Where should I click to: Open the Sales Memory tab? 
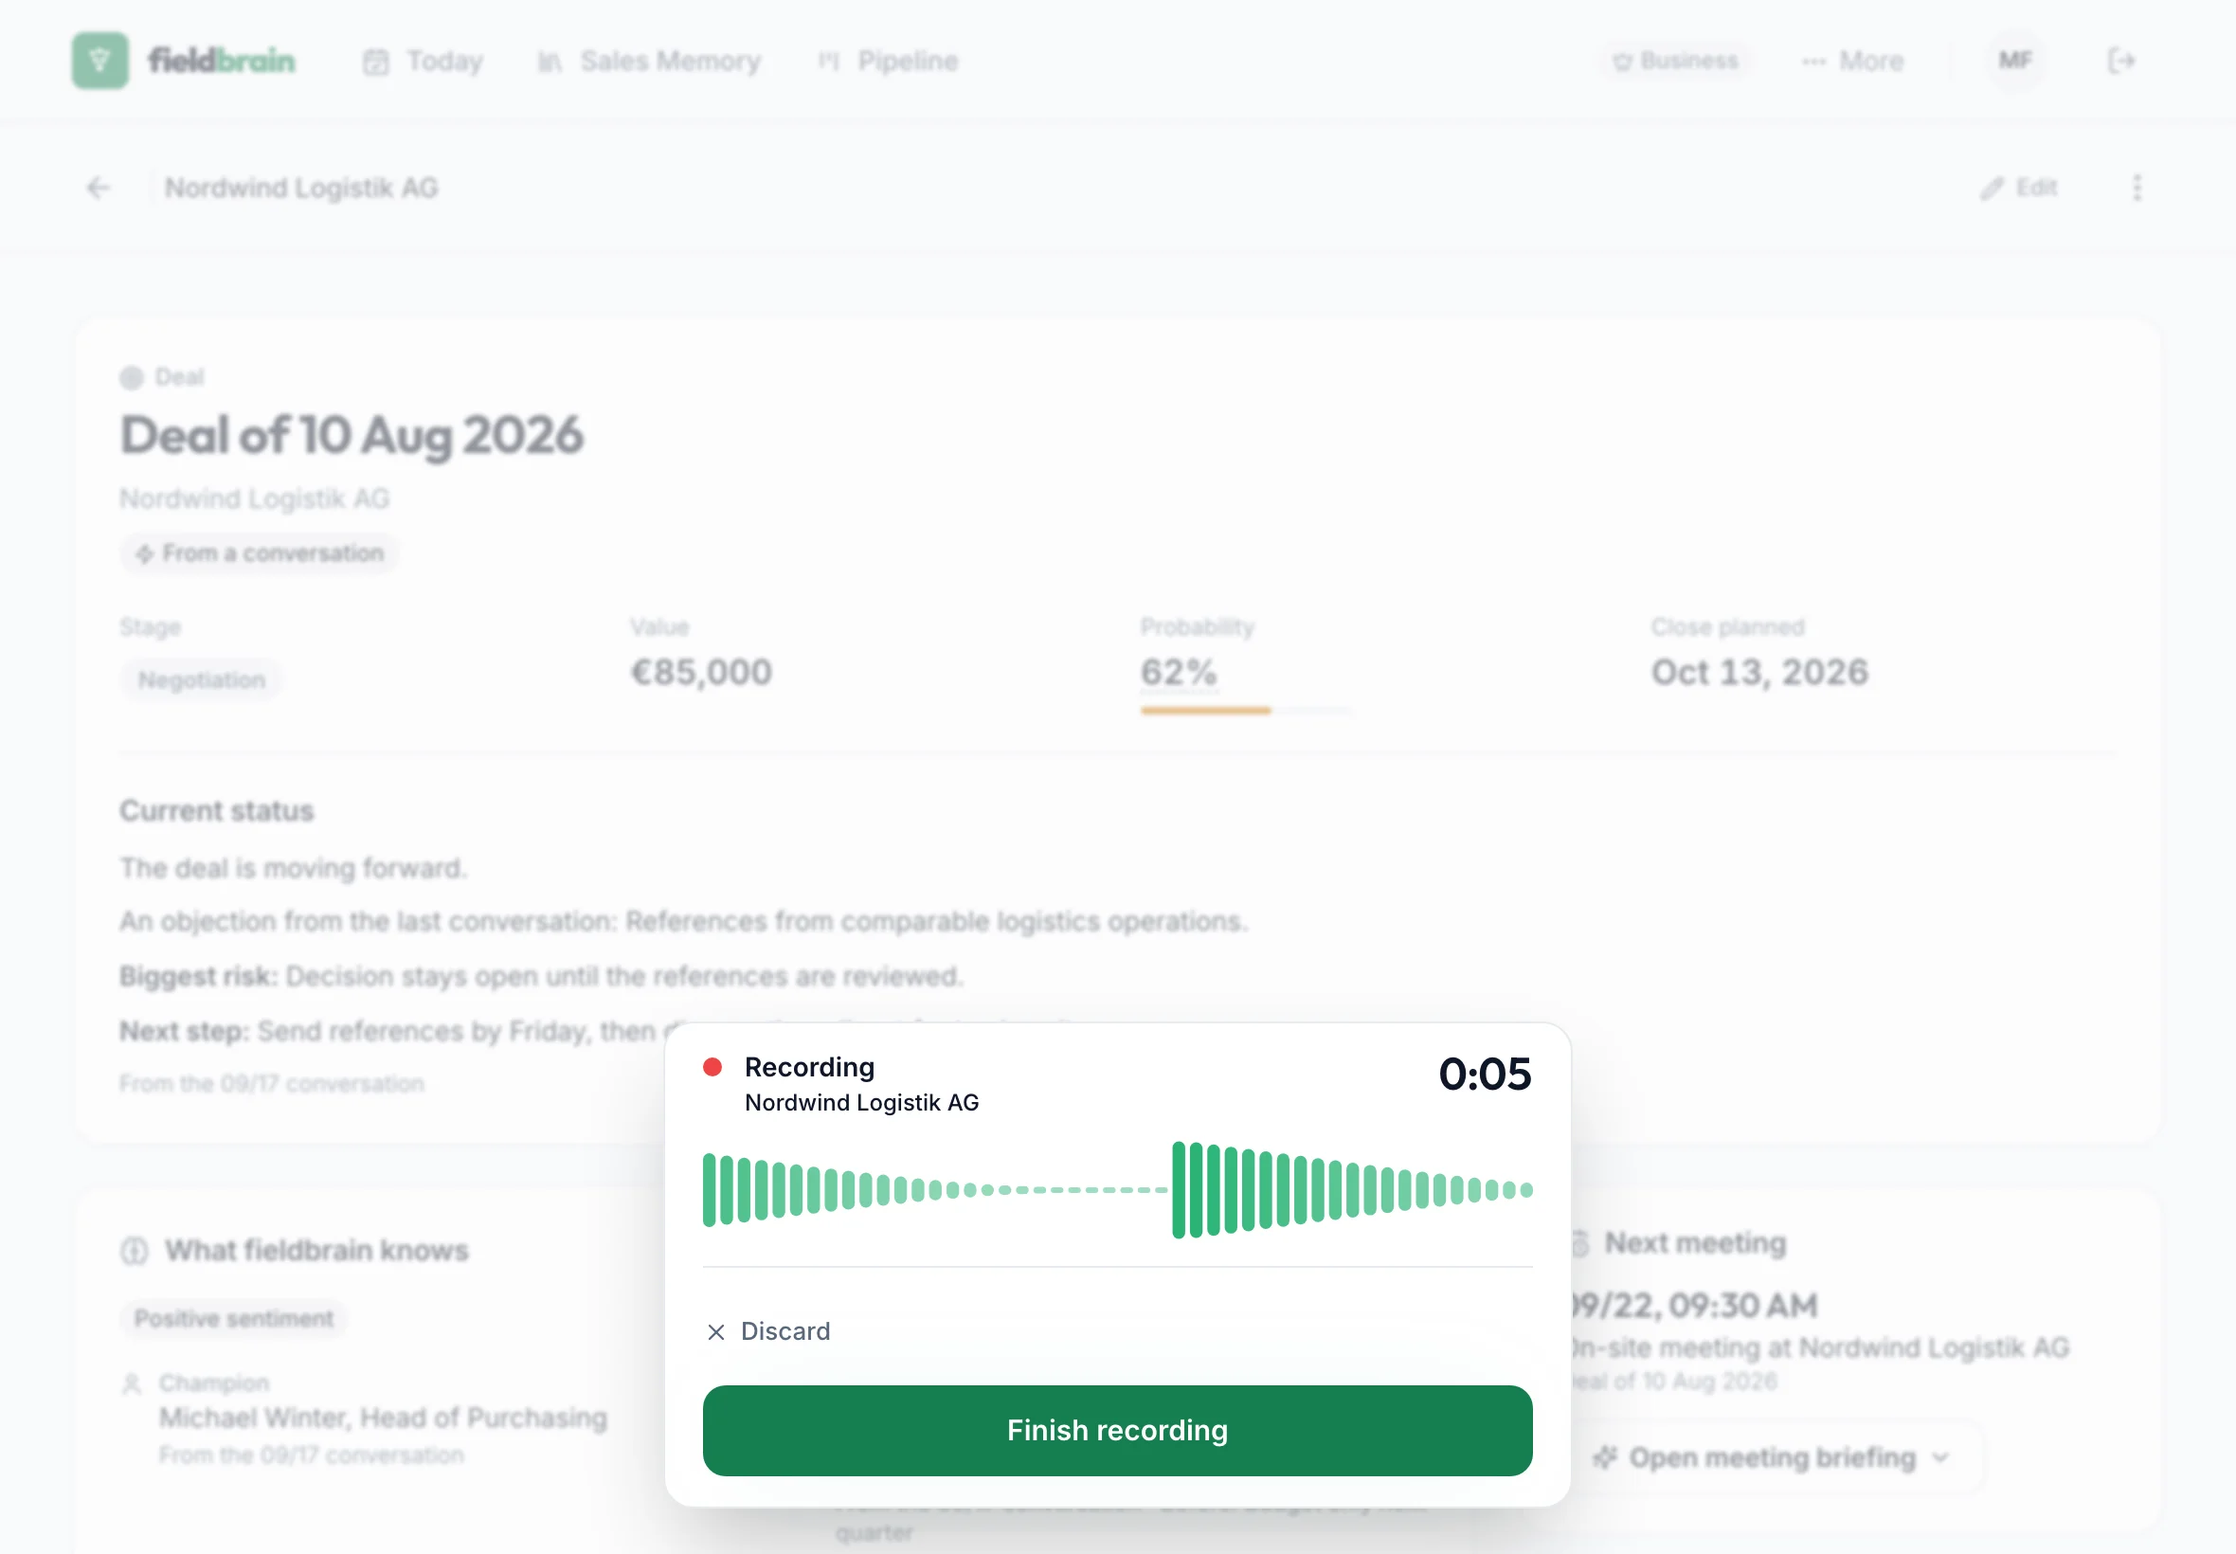click(649, 62)
